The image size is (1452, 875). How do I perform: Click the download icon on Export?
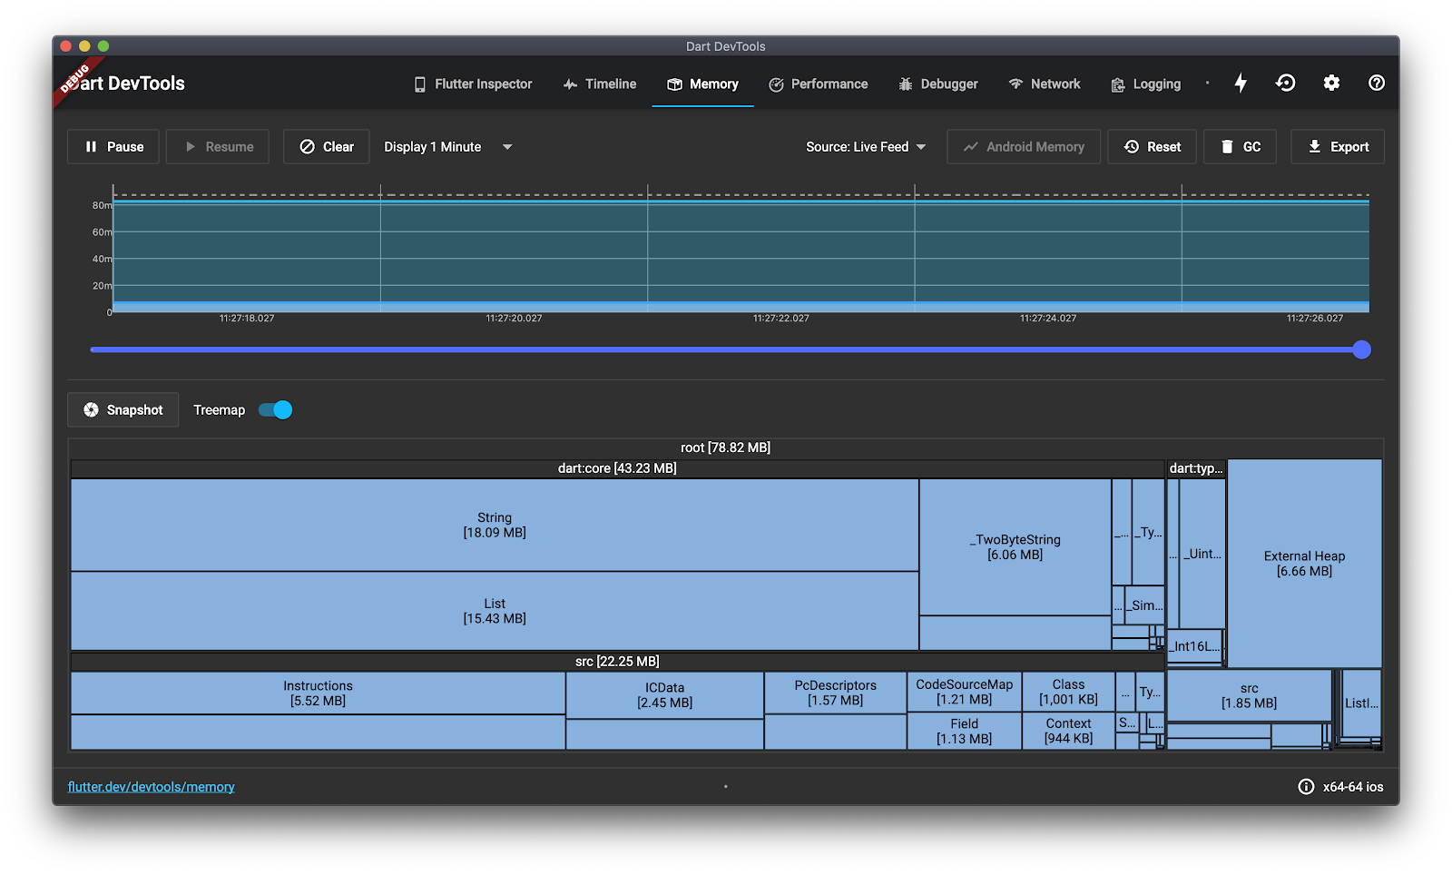coord(1315,147)
